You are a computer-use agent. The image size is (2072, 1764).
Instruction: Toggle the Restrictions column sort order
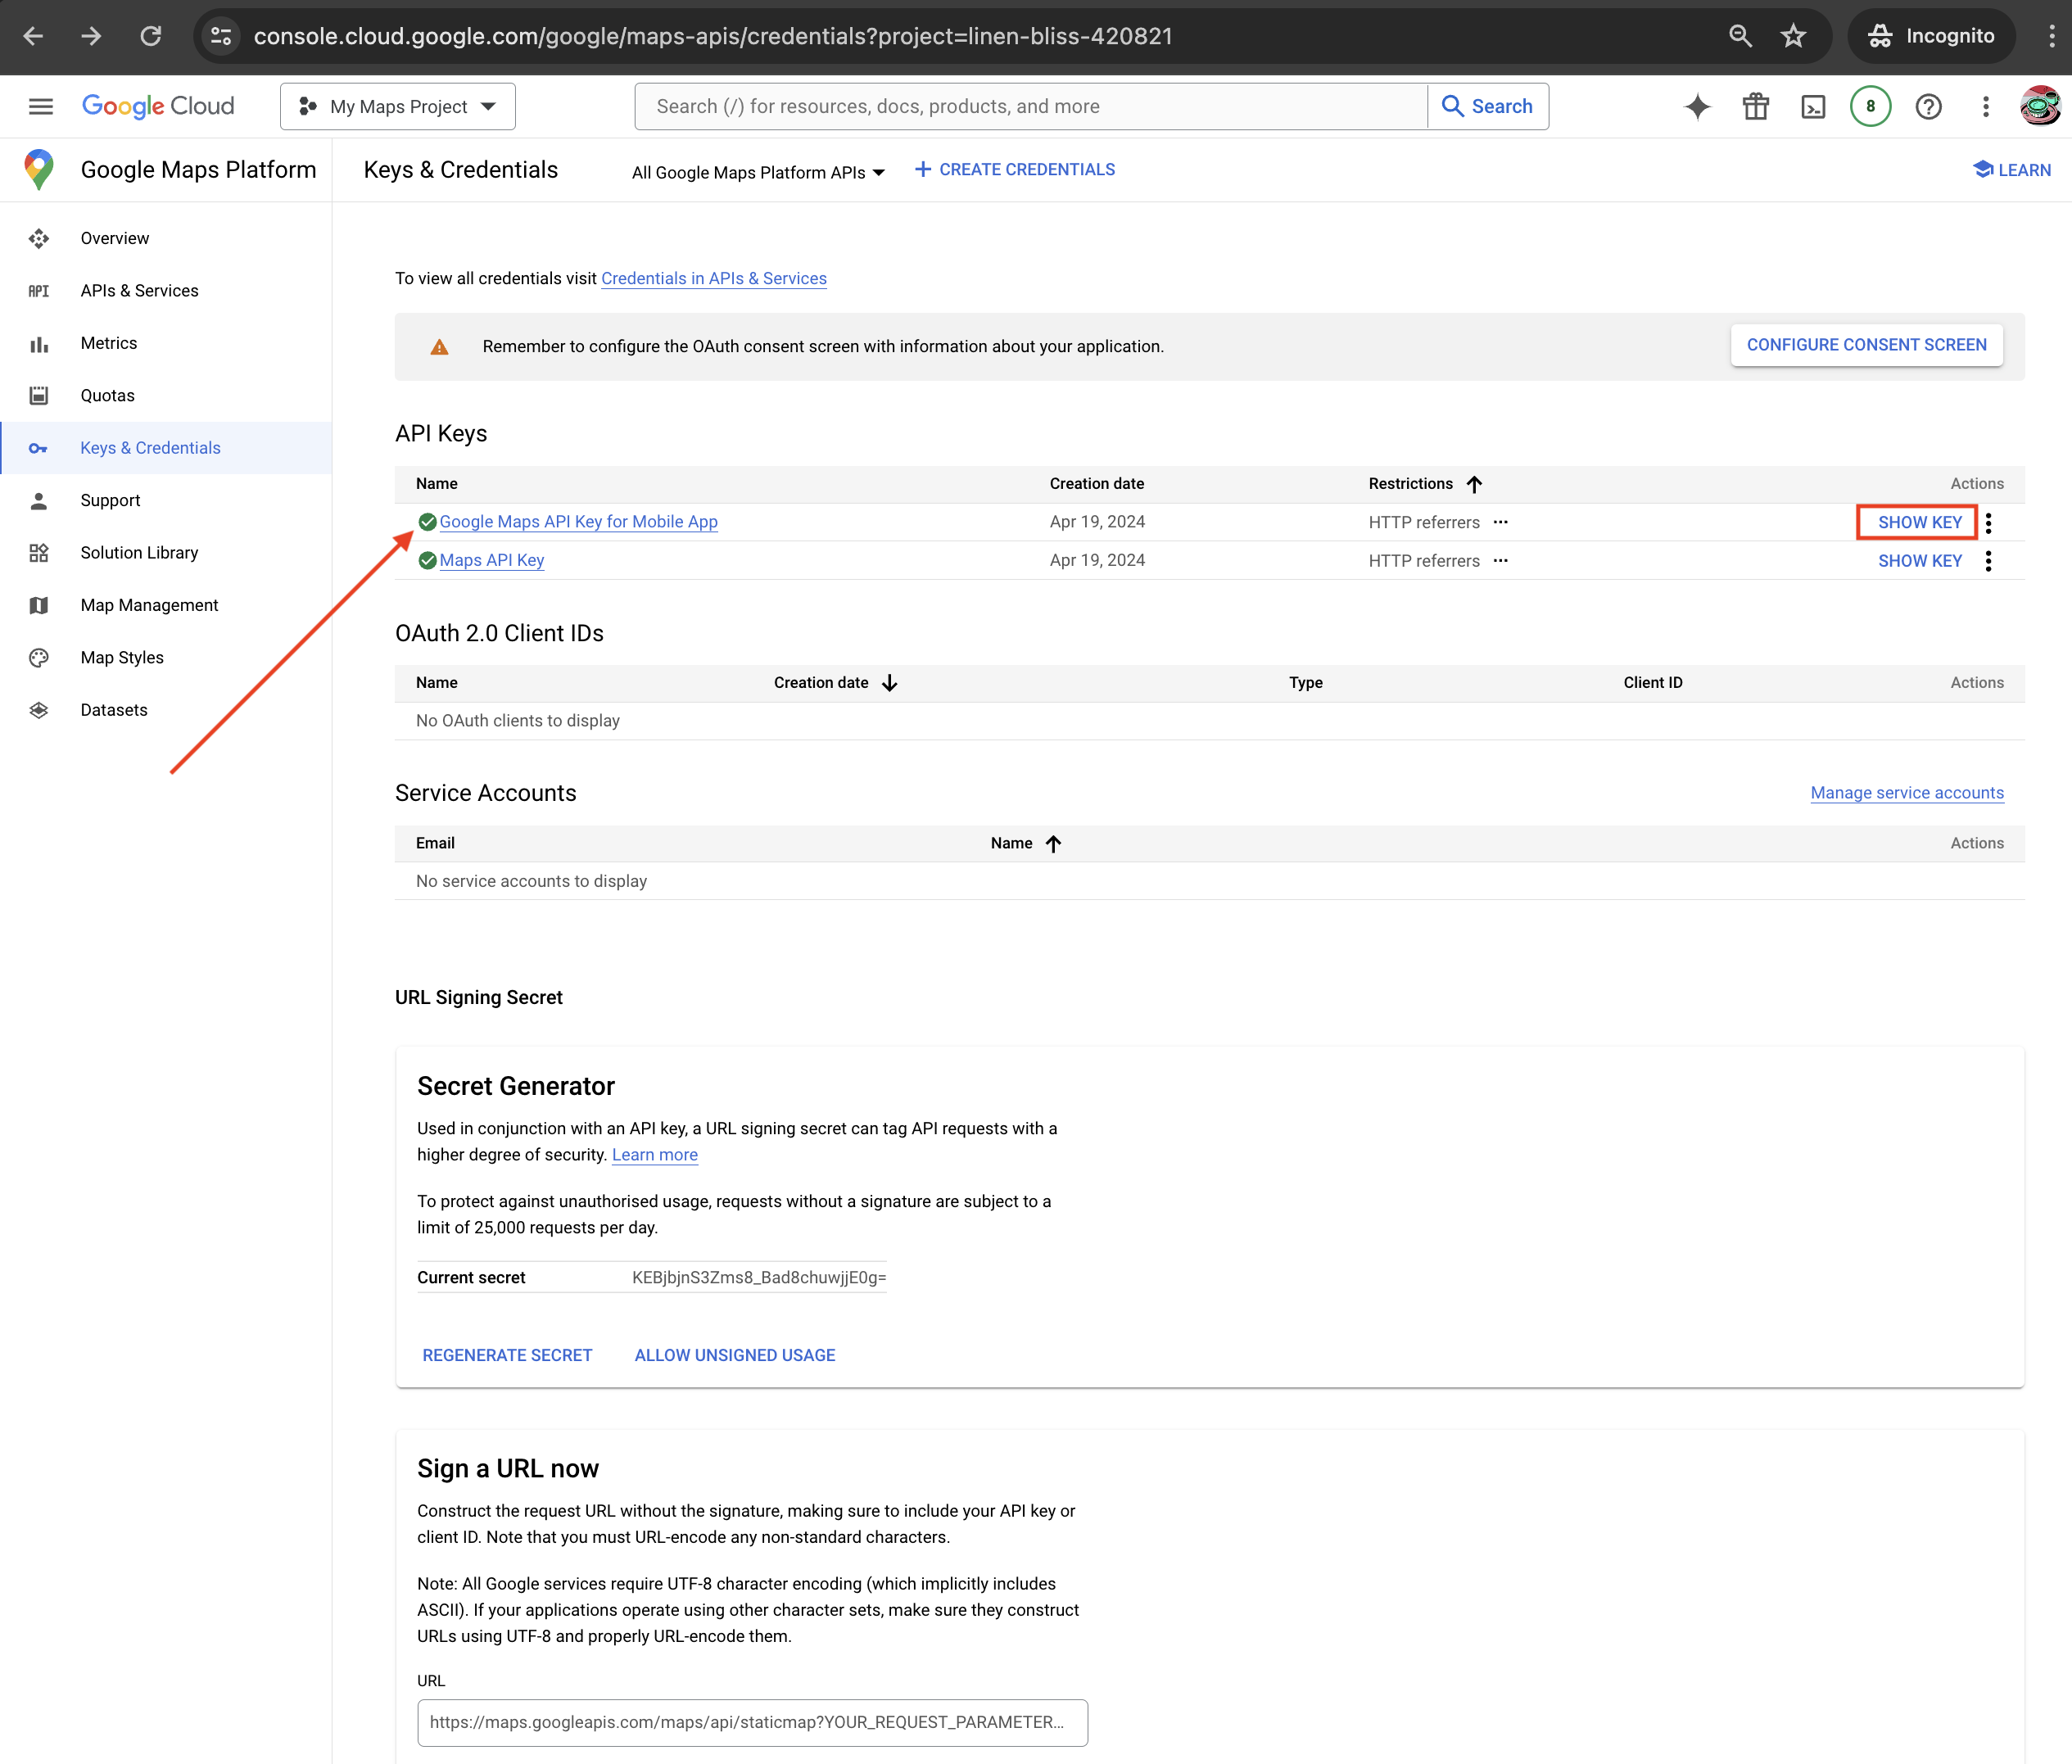(1474, 484)
